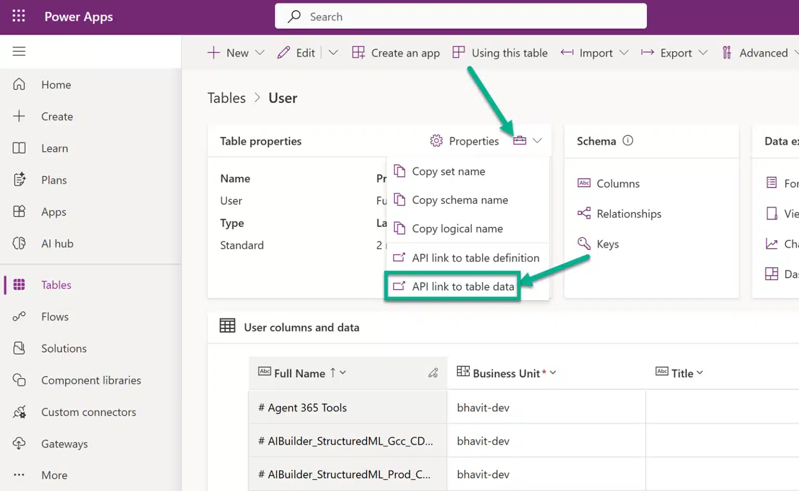Open the Edit split-button chevron

click(x=333, y=53)
